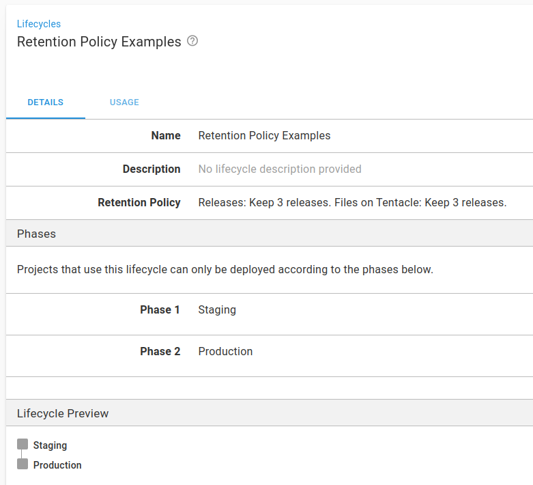Open the Lifecycles breadcrumb link
The image size is (533, 485).
click(x=39, y=24)
